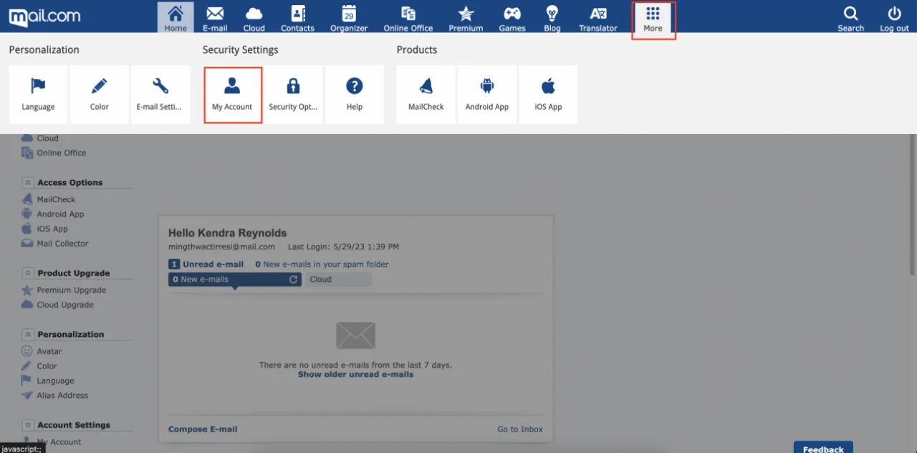Screen dimensions: 917x453
Task: Open Online Office in top navigation
Action: [x=408, y=17]
